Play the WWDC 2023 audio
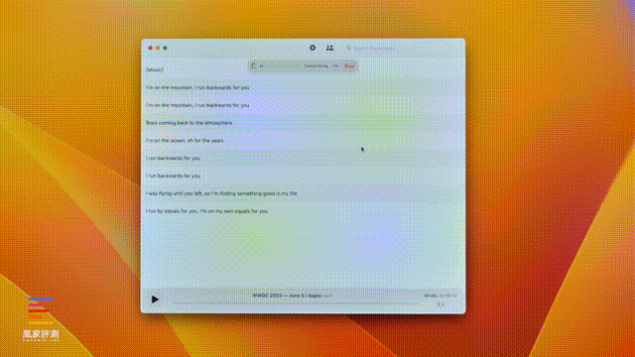635x357 pixels. coord(155,299)
